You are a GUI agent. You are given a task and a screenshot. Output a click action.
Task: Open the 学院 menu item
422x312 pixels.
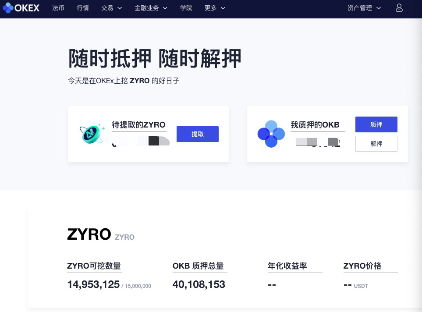186,8
